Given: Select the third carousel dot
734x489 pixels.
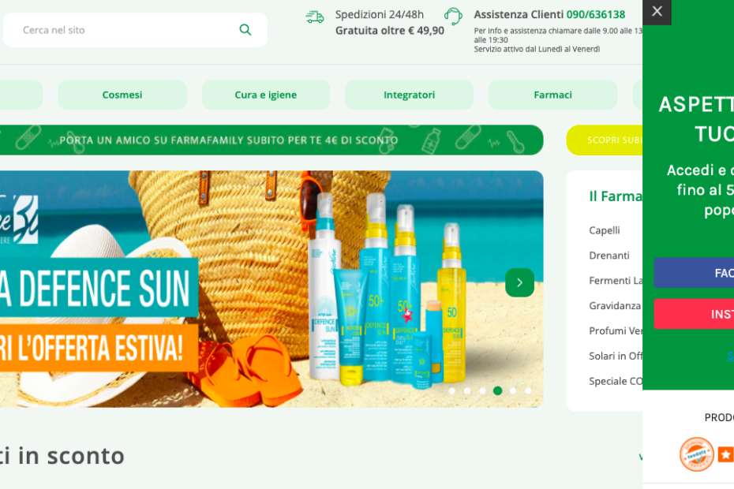Looking at the screenshot, I should pos(482,390).
